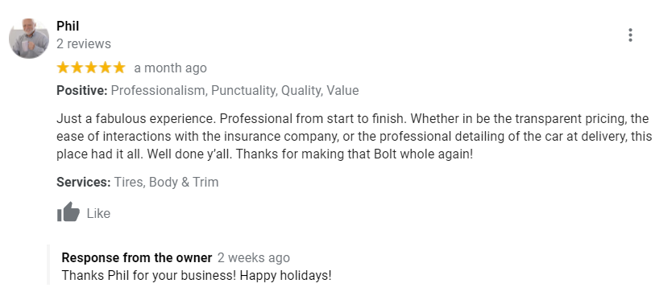Click the "Tires, Body & Trim" services text

tap(166, 182)
